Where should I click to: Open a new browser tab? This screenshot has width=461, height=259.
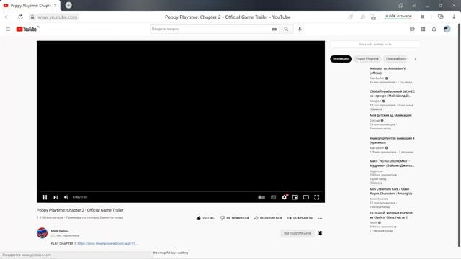pos(68,5)
